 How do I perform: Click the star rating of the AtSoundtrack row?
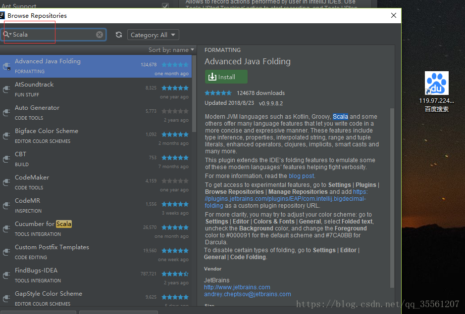(175, 88)
